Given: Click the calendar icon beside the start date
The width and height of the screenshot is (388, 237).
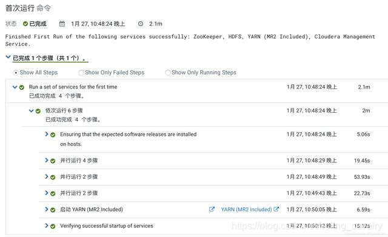Looking at the screenshot, I should (62, 24).
